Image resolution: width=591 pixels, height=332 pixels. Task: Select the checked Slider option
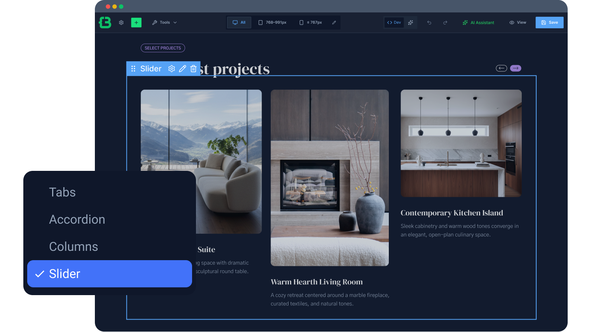(x=110, y=274)
